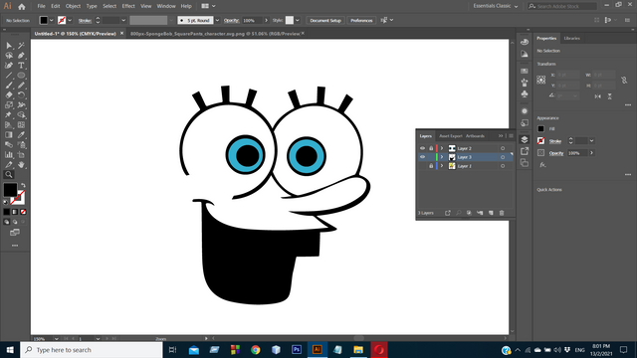Show Layer 1 using its visibility box

[422, 166]
